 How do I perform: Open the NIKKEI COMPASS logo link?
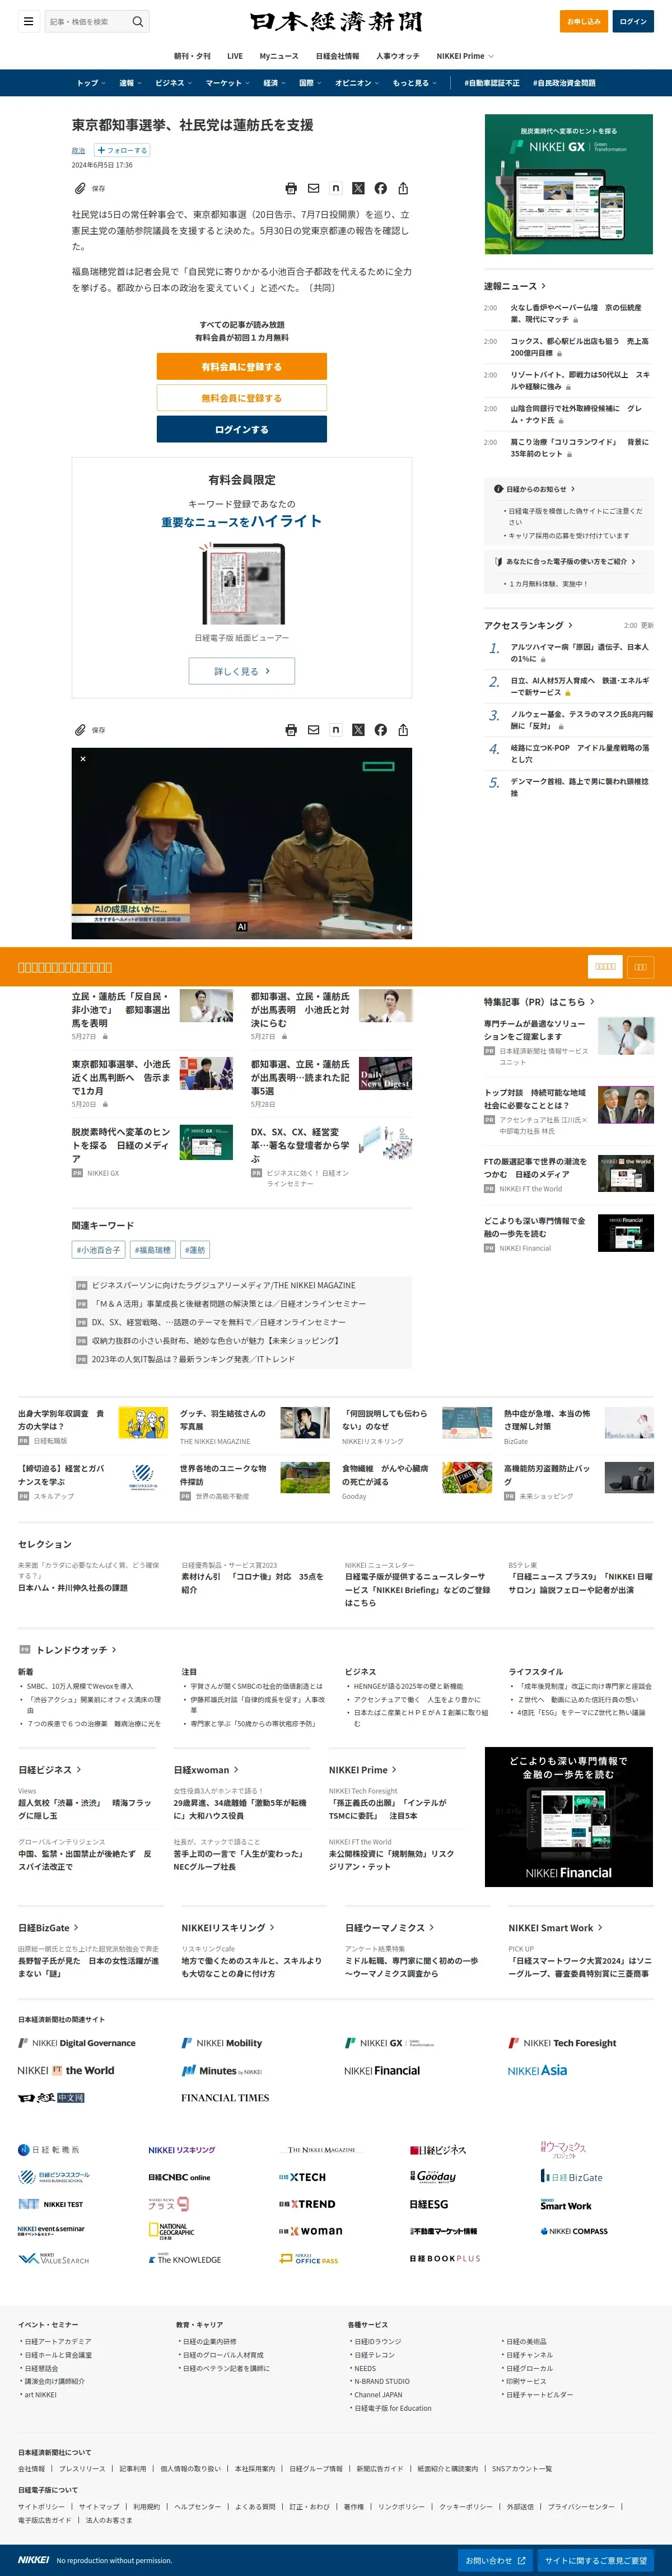tap(574, 2231)
